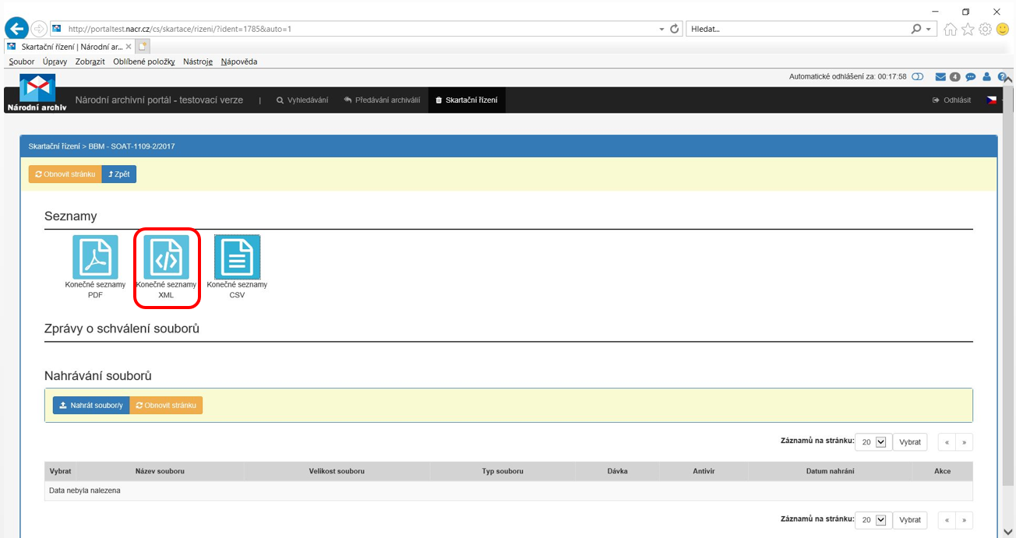Click the Zpět button

[x=119, y=174]
